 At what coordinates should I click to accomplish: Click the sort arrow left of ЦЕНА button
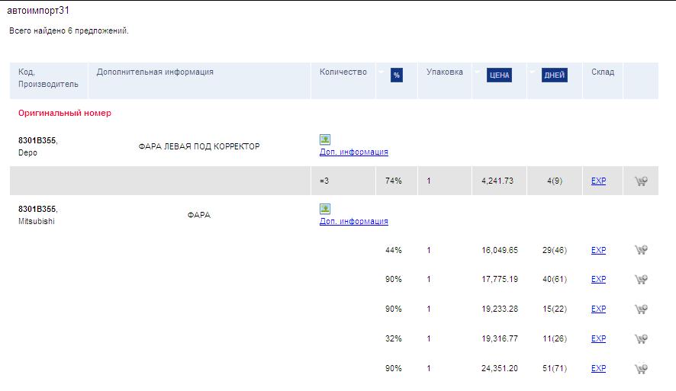pos(477,72)
